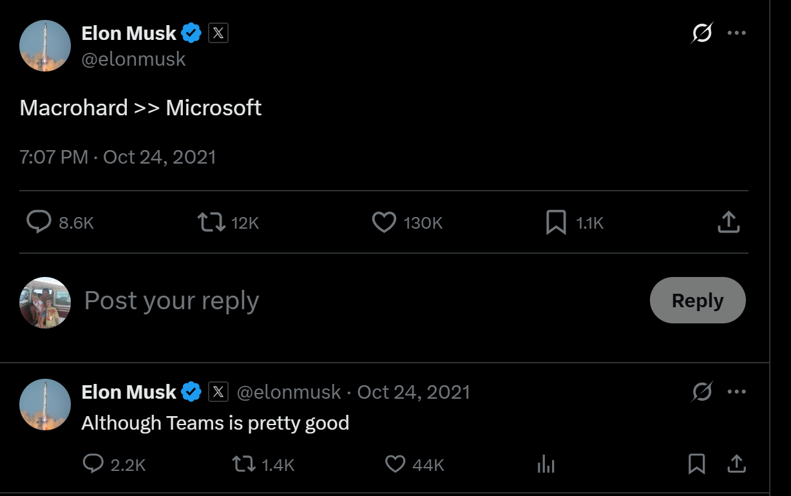Open reply icon on the Macrohard post
Screen dimensions: 791x496
tap(39, 222)
